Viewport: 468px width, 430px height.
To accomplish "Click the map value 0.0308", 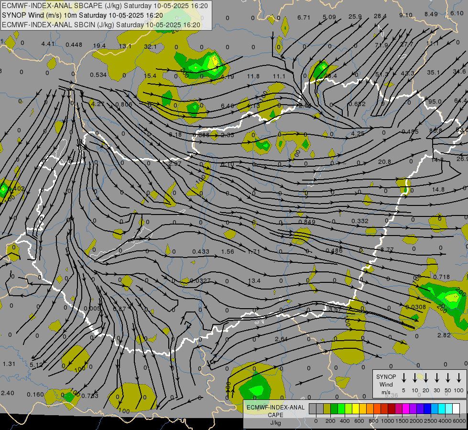I will pyautogui.click(x=415, y=307).
